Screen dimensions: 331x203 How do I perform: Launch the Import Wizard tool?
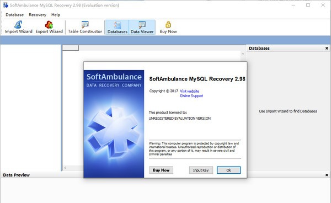pos(18,27)
